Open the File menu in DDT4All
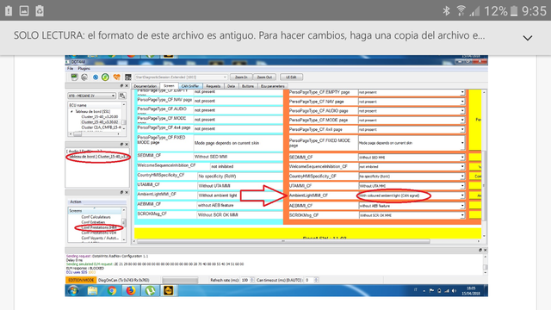Screen dimensions: 551x310 [70, 69]
